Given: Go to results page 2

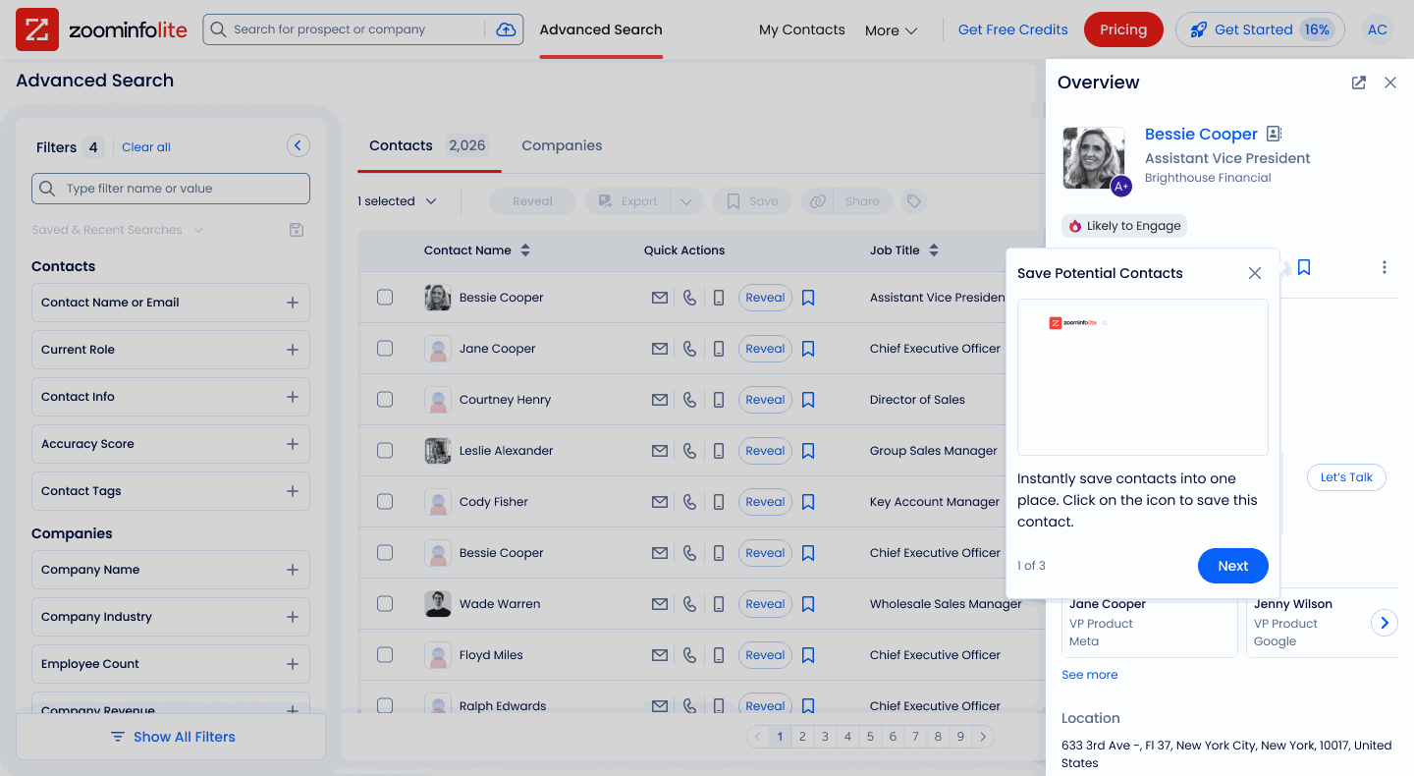Looking at the screenshot, I should [x=802, y=737].
